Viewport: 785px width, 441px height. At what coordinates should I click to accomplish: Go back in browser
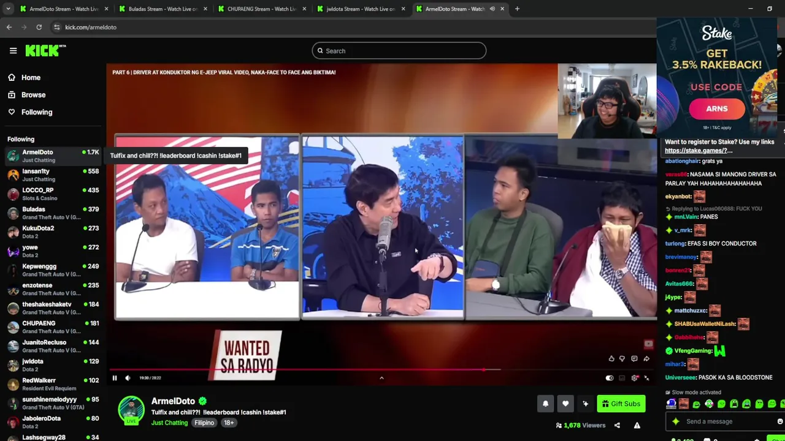(9, 28)
